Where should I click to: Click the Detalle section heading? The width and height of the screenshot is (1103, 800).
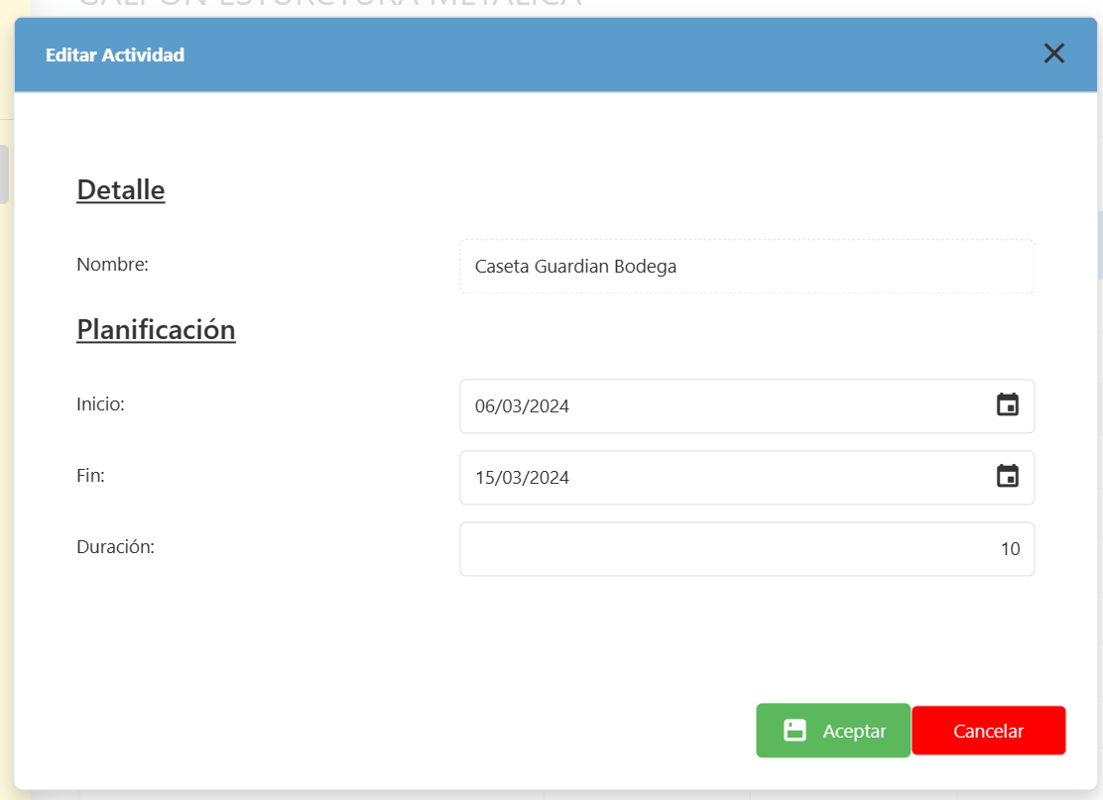(x=120, y=189)
